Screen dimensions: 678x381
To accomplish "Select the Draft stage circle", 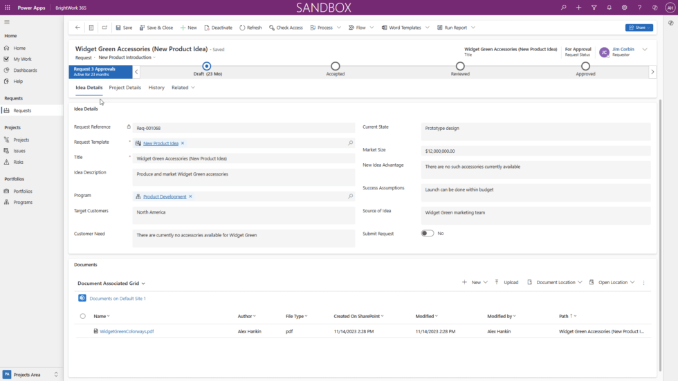I will [x=207, y=66].
